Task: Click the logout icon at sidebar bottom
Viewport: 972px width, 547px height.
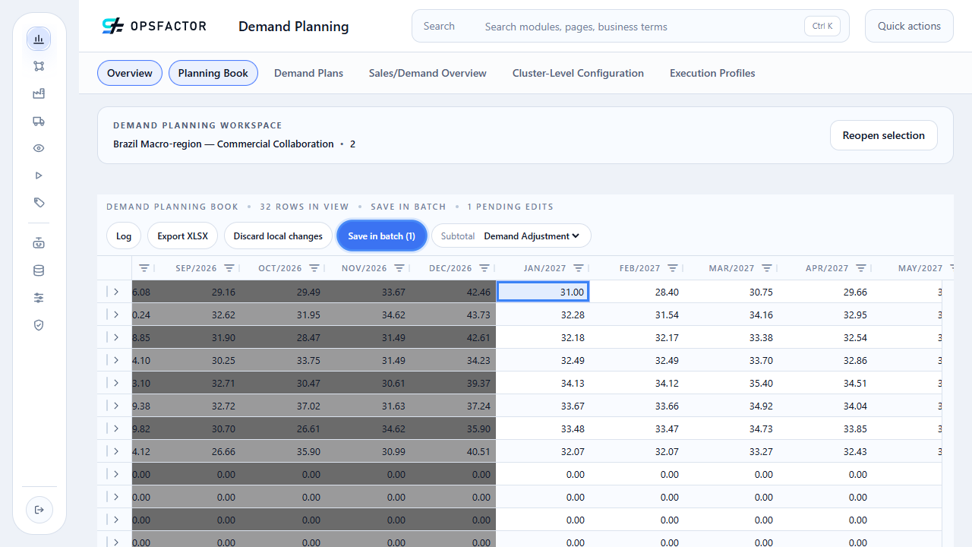Action: tap(39, 509)
